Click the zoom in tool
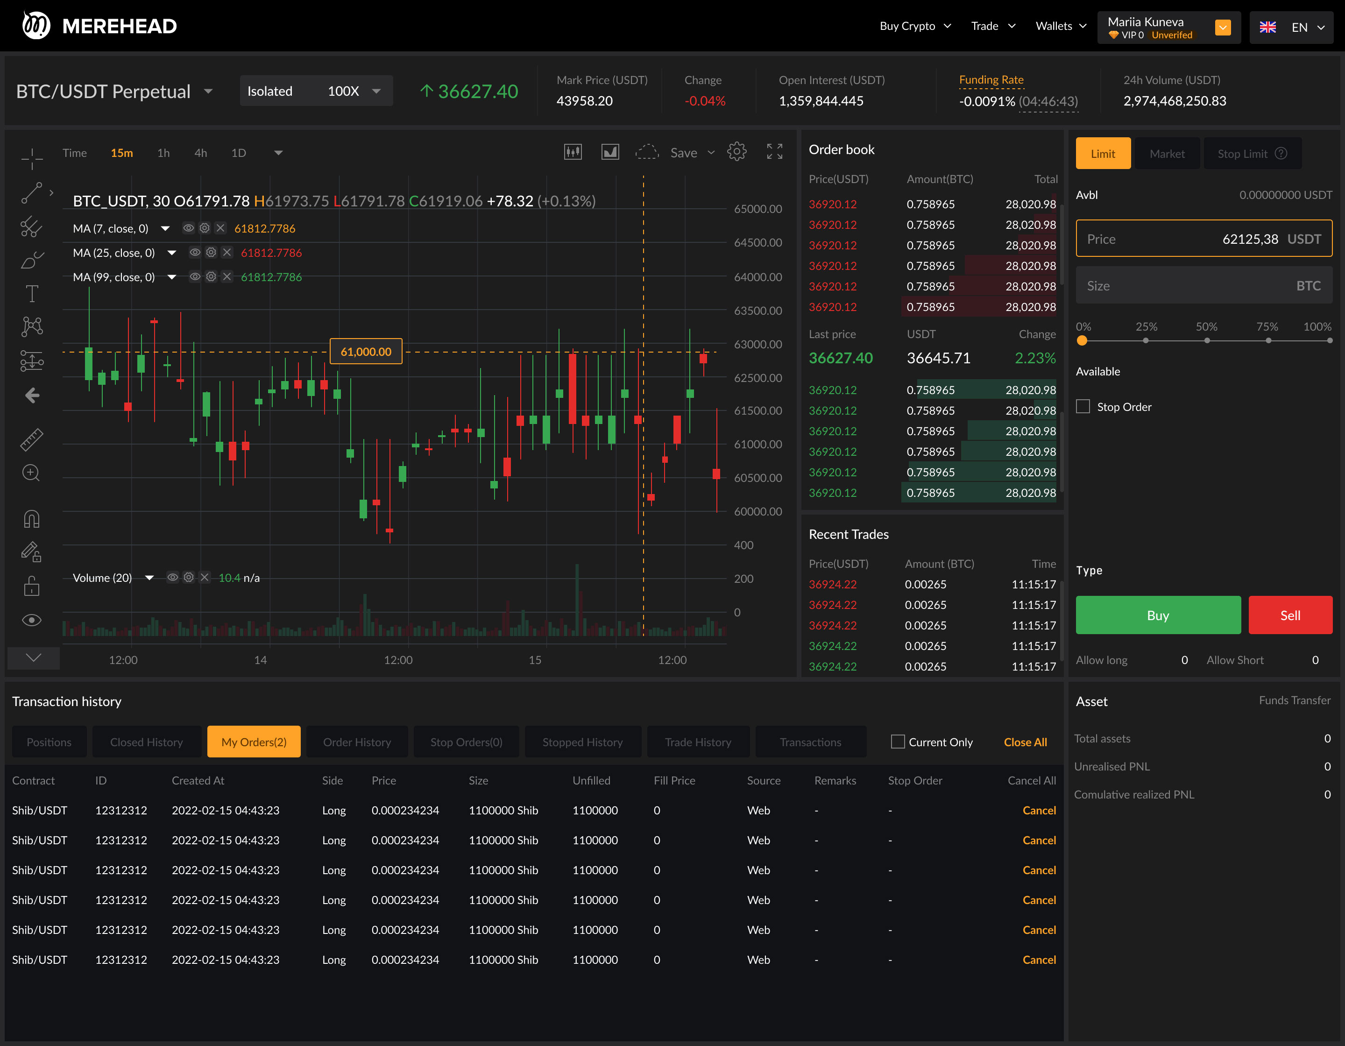 pyautogui.click(x=31, y=473)
